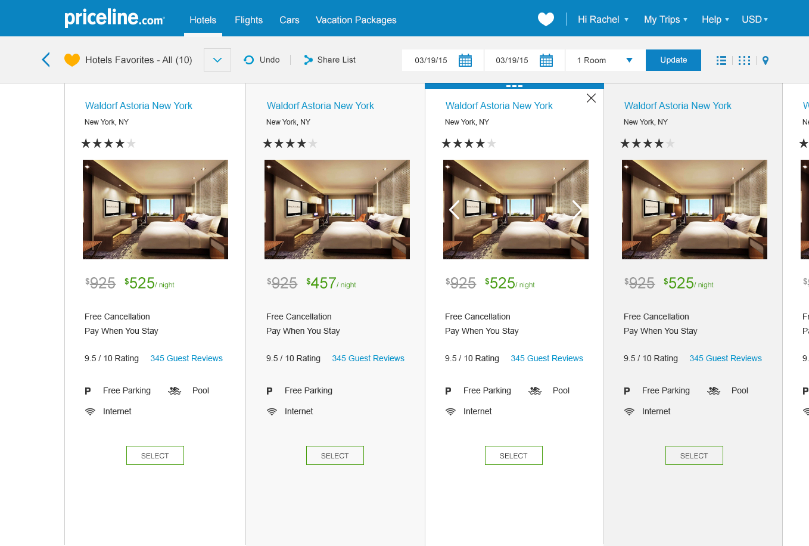Show next photo on the highlighted card
Image resolution: width=809 pixels, height=546 pixels.
point(577,209)
